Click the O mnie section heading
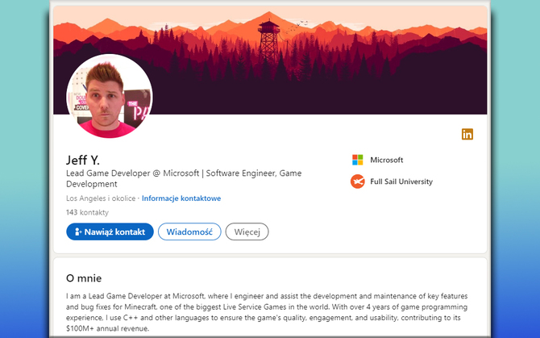The width and height of the screenshot is (540, 338). point(84,278)
